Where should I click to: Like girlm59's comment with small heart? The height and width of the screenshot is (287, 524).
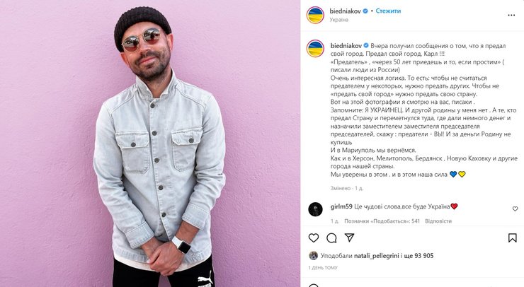[515, 209]
